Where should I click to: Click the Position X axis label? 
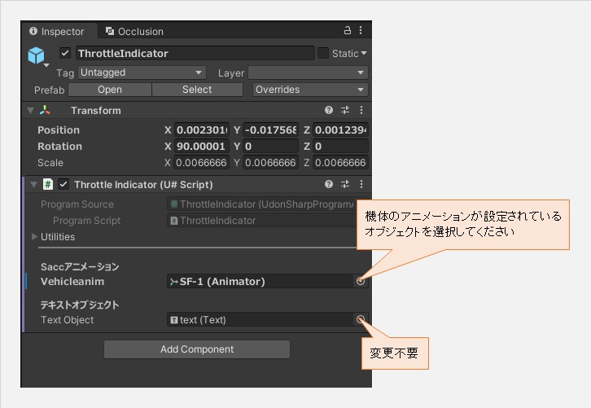[168, 130]
